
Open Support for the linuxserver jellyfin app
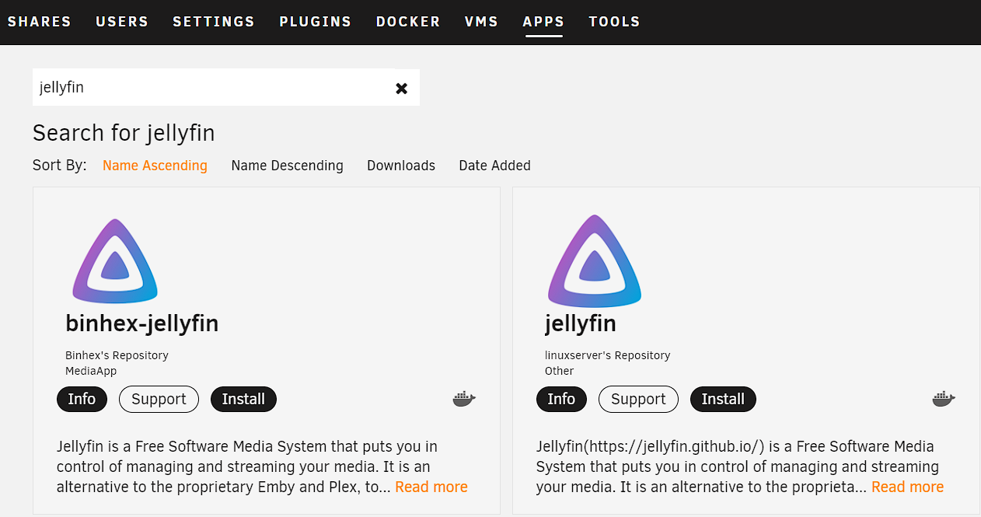pyautogui.click(x=638, y=399)
